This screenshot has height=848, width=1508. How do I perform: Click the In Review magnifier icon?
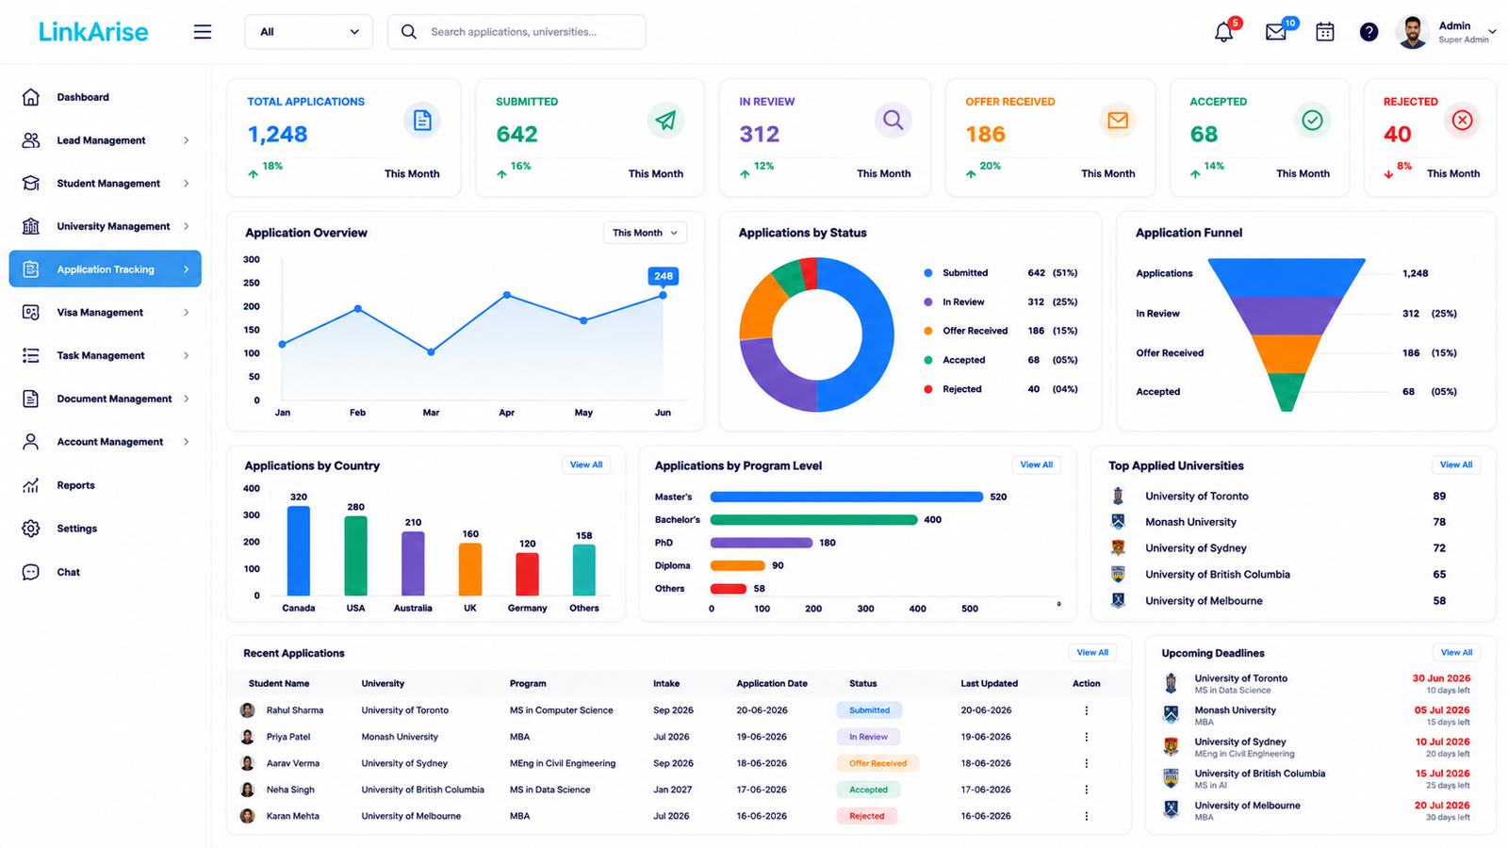click(893, 121)
